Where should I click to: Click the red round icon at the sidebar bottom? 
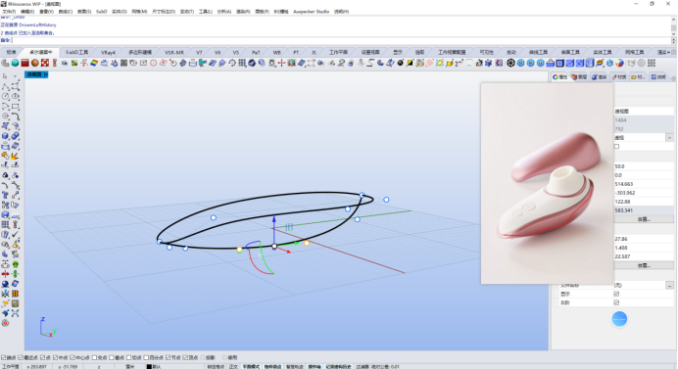click(5, 323)
